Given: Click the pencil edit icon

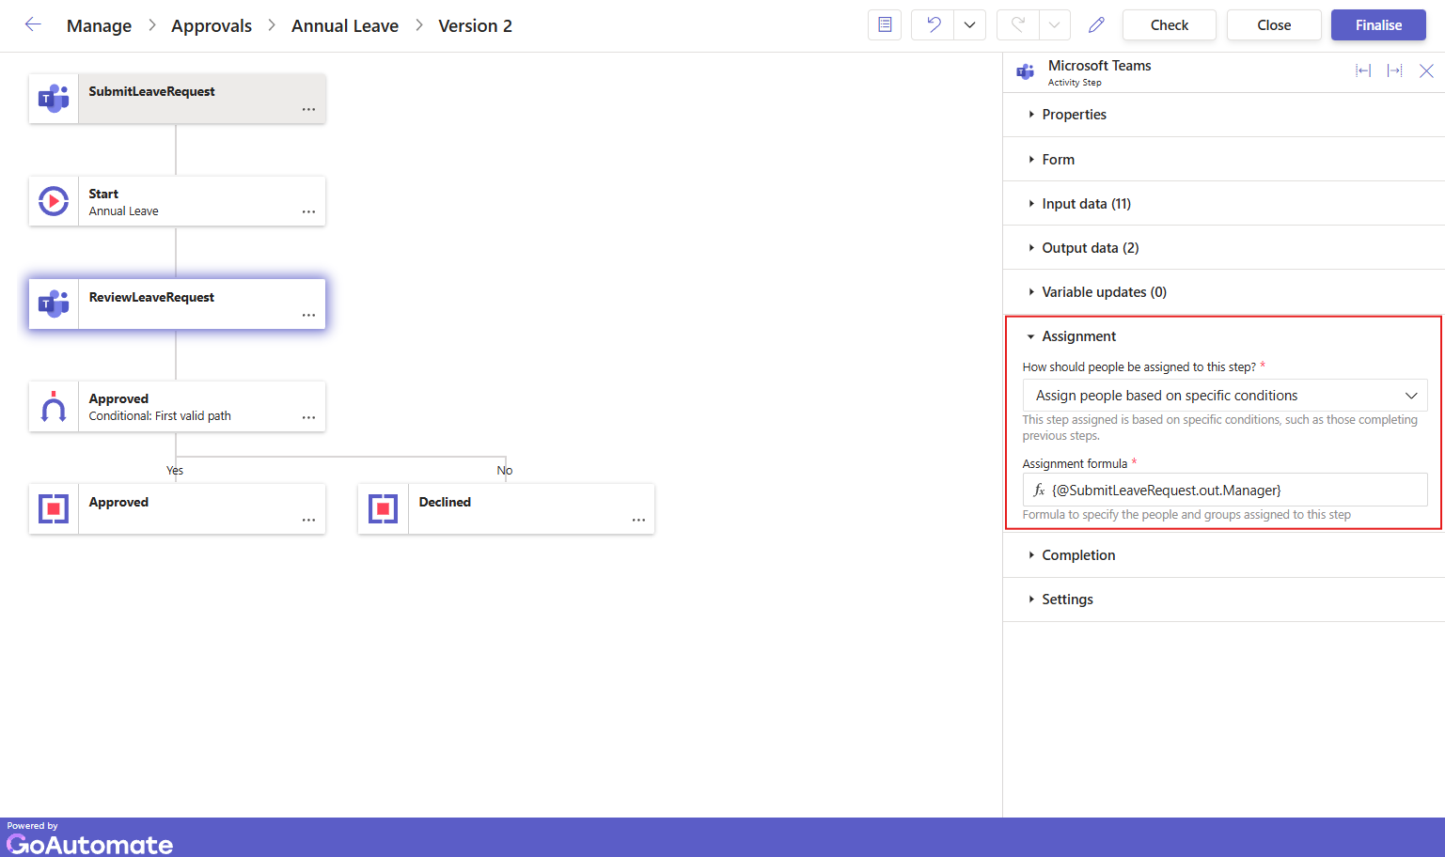Looking at the screenshot, I should pyautogui.click(x=1096, y=25).
